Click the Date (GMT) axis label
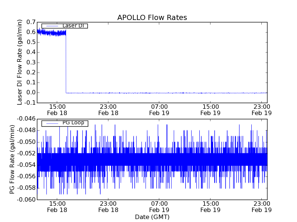 pos(152,217)
